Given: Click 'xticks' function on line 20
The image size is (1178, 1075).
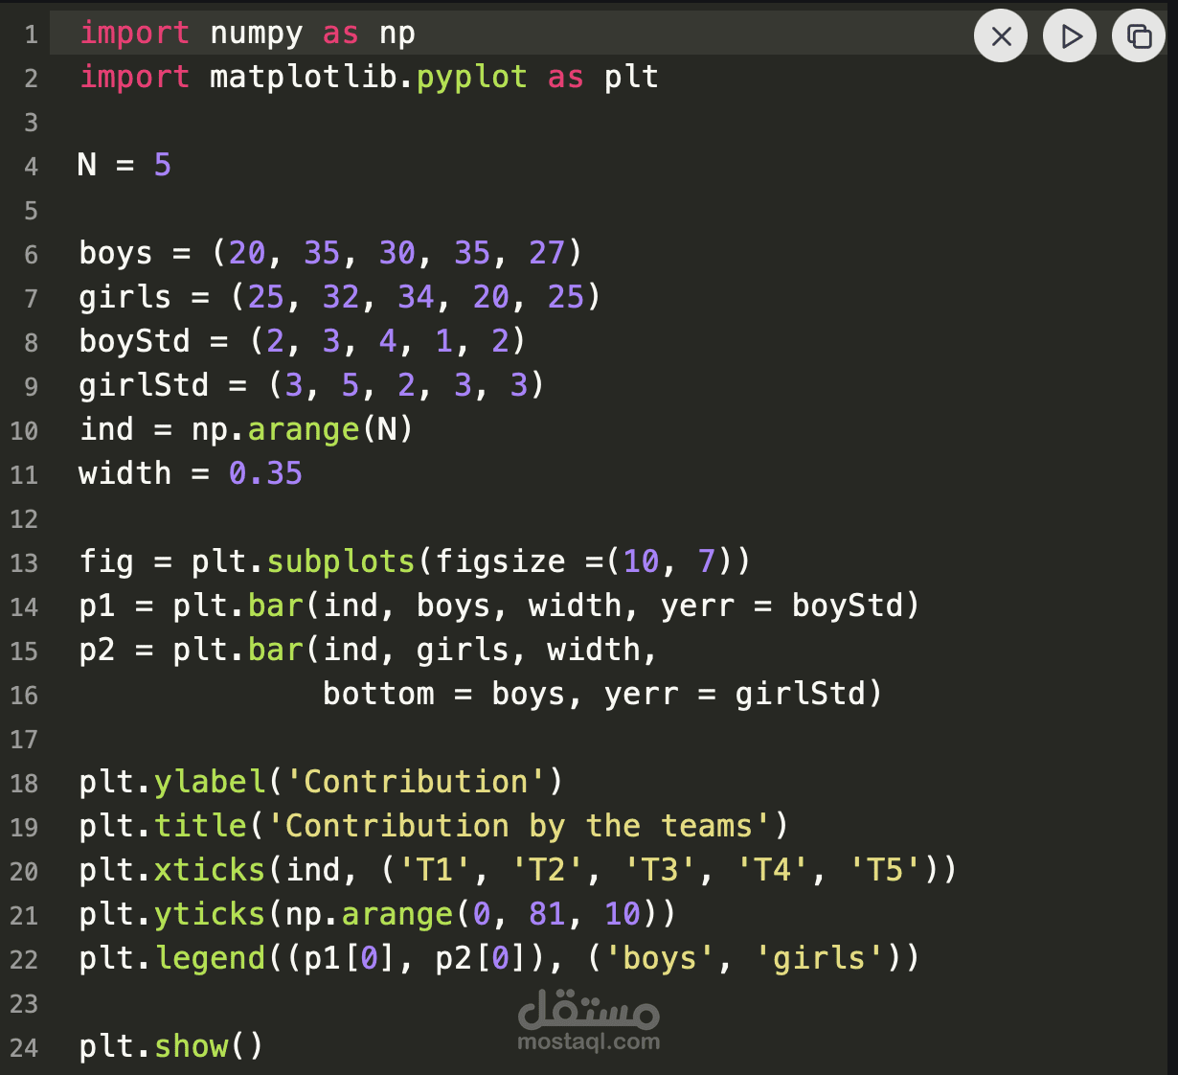Looking at the screenshot, I should click(x=210, y=870).
